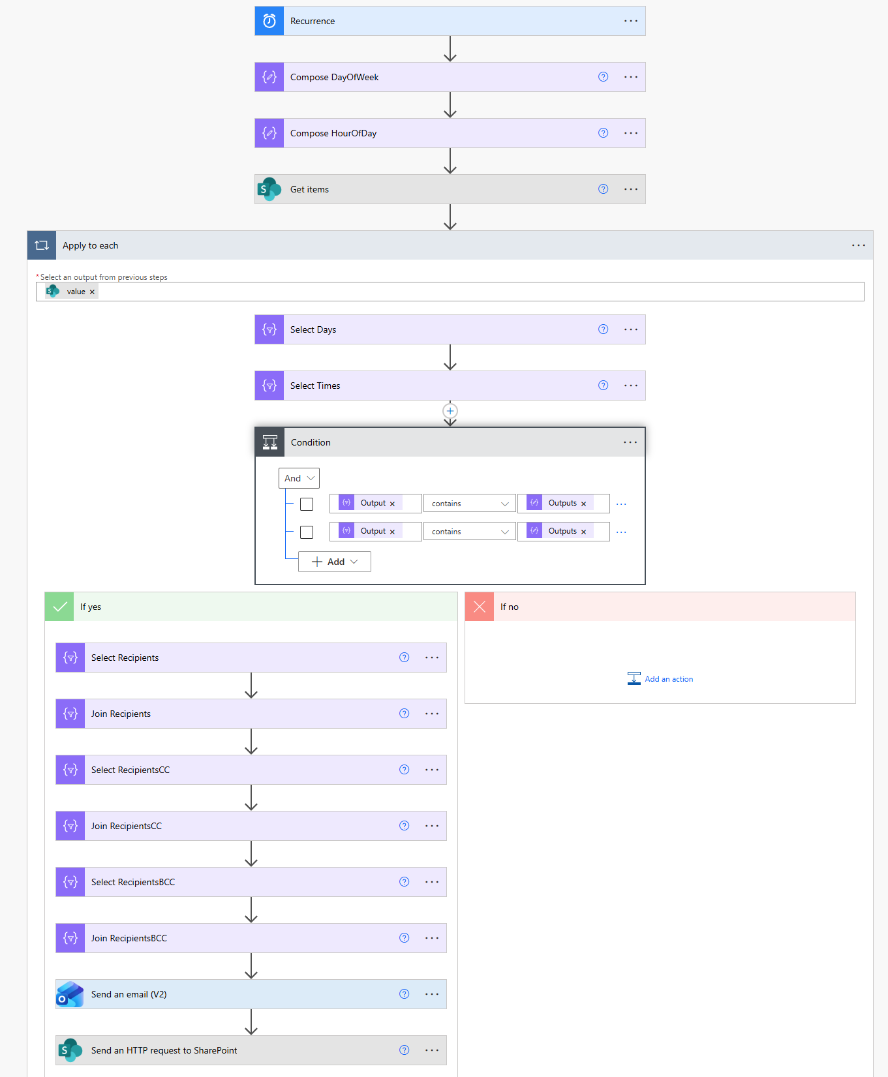Viewport: 888px width, 1077px height.
Task: Click the Recurrence trigger clock icon
Action: (269, 21)
